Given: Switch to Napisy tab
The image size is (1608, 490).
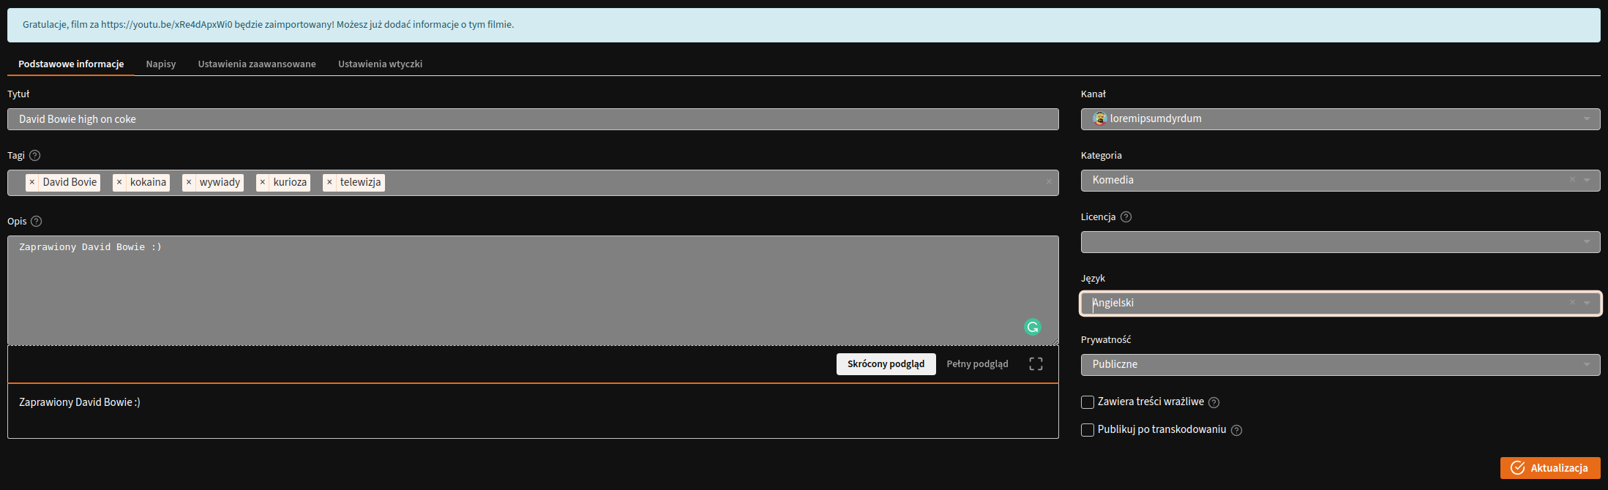Looking at the screenshot, I should click(161, 64).
